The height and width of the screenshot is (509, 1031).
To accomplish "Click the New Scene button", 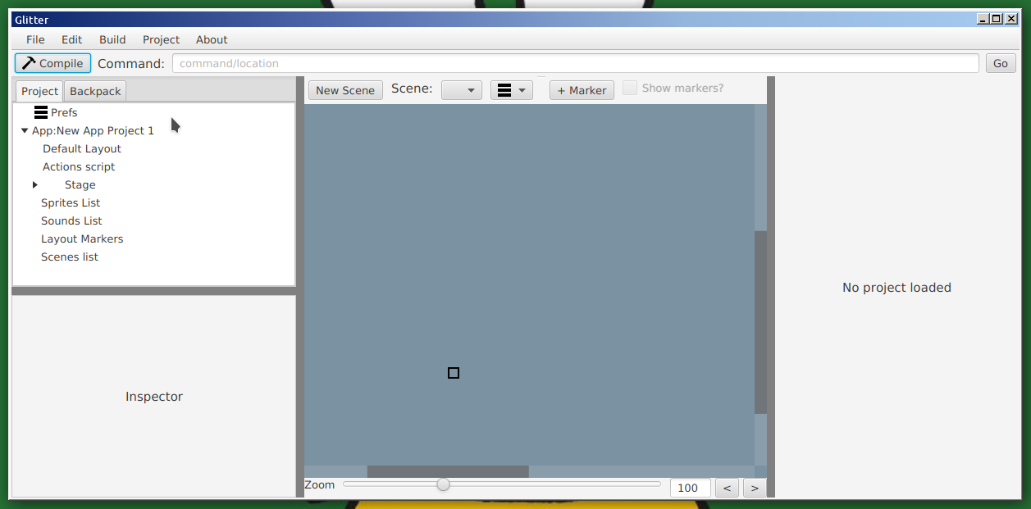I will [x=345, y=90].
